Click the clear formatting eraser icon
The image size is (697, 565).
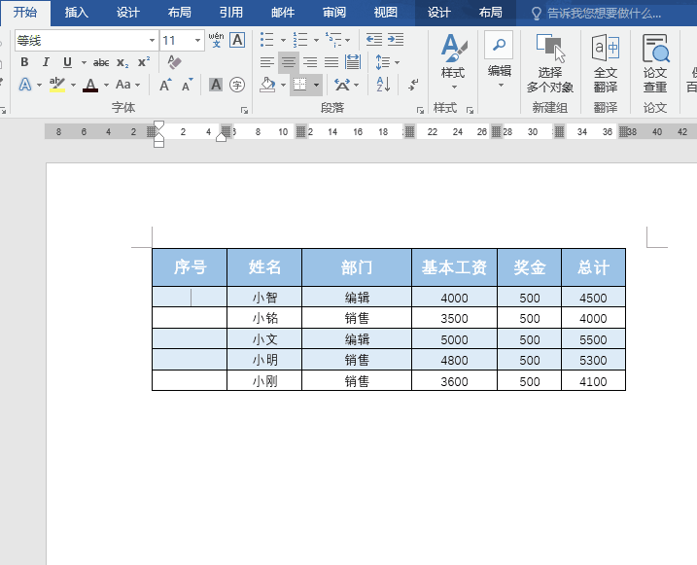pos(174,62)
